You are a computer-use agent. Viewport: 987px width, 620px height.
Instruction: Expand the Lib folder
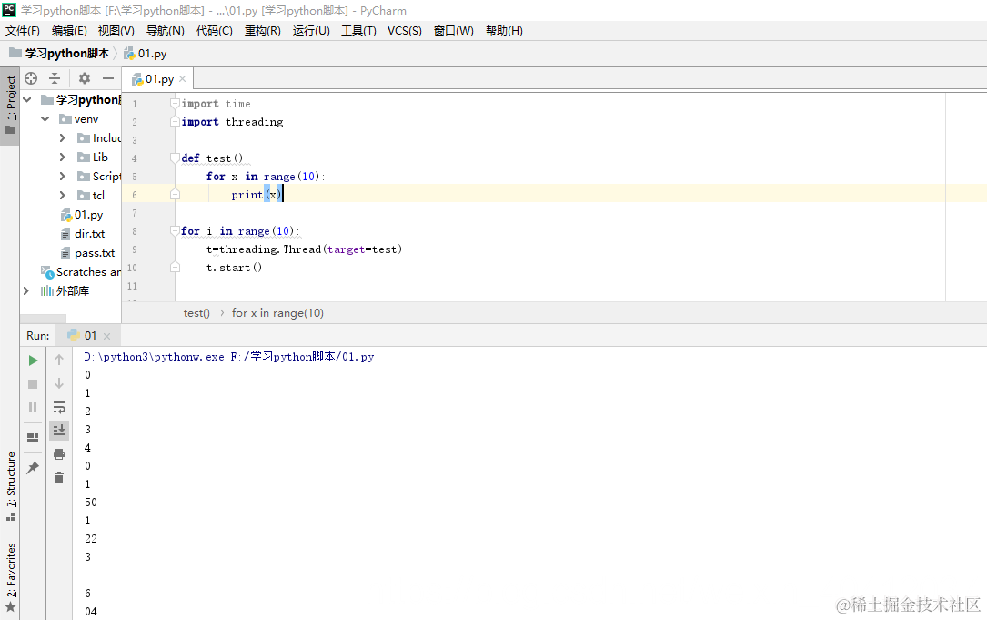point(63,157)
